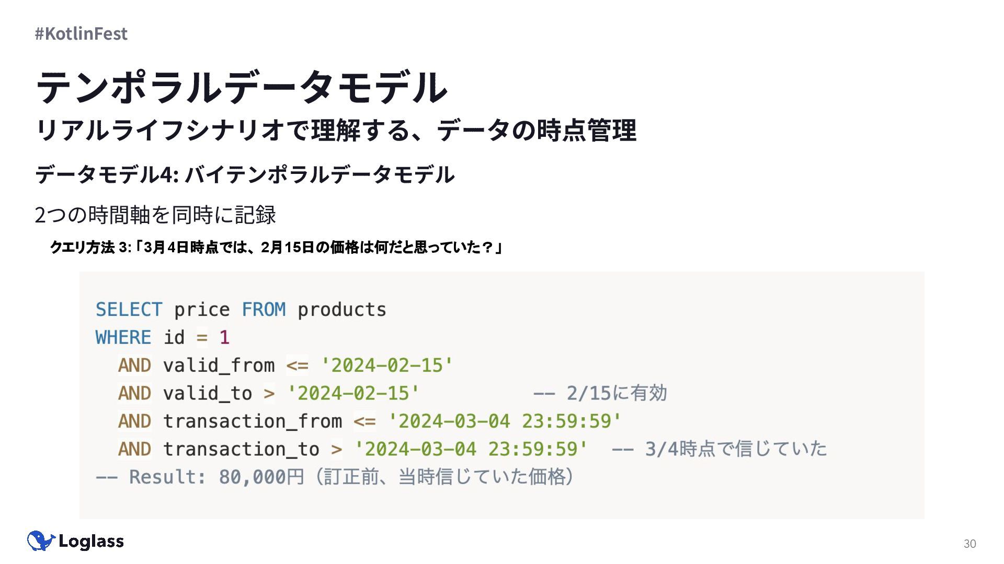The width and height of the screenshot is (1004, 564).
Task: Click the Loglass whale logo icon
Action: coord(41,541)
